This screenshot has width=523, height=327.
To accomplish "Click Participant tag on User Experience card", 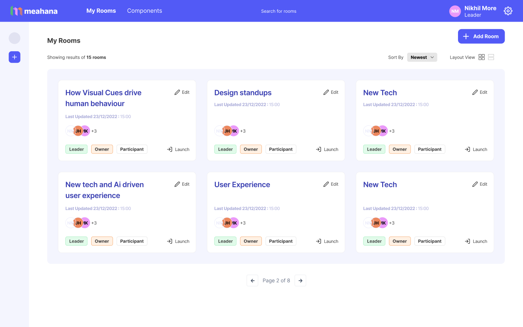I will (x=281, y=241).
